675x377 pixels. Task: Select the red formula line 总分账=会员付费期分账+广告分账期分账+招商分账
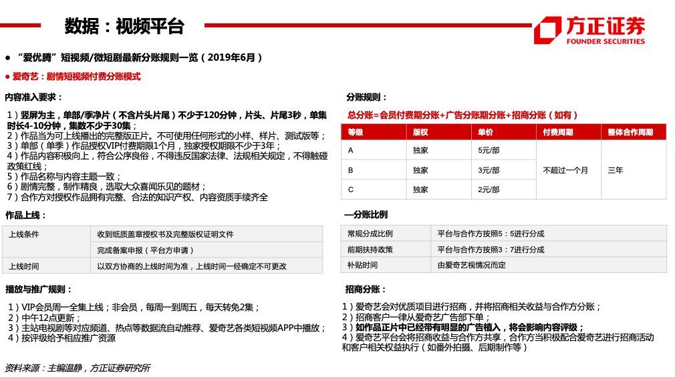(x=462, y=115)
